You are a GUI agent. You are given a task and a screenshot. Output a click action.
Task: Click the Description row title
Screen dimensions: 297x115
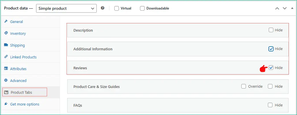point(83,30)
